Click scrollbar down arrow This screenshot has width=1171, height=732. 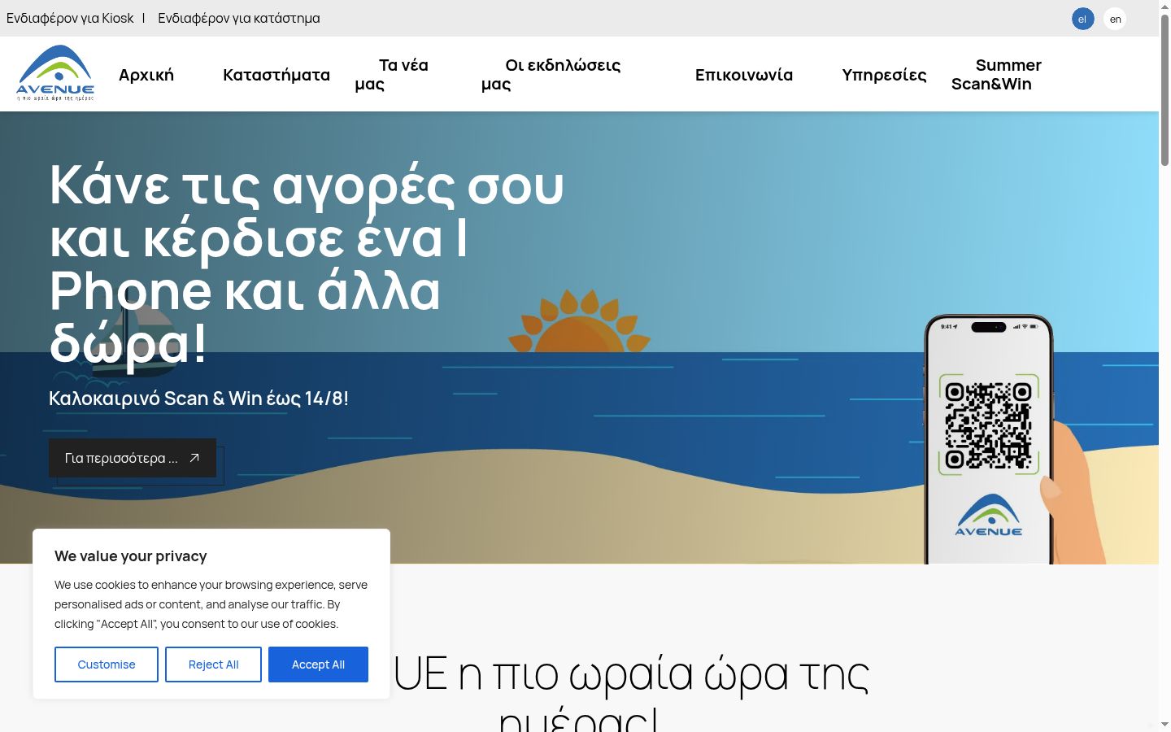click(x=1164, y=724)
